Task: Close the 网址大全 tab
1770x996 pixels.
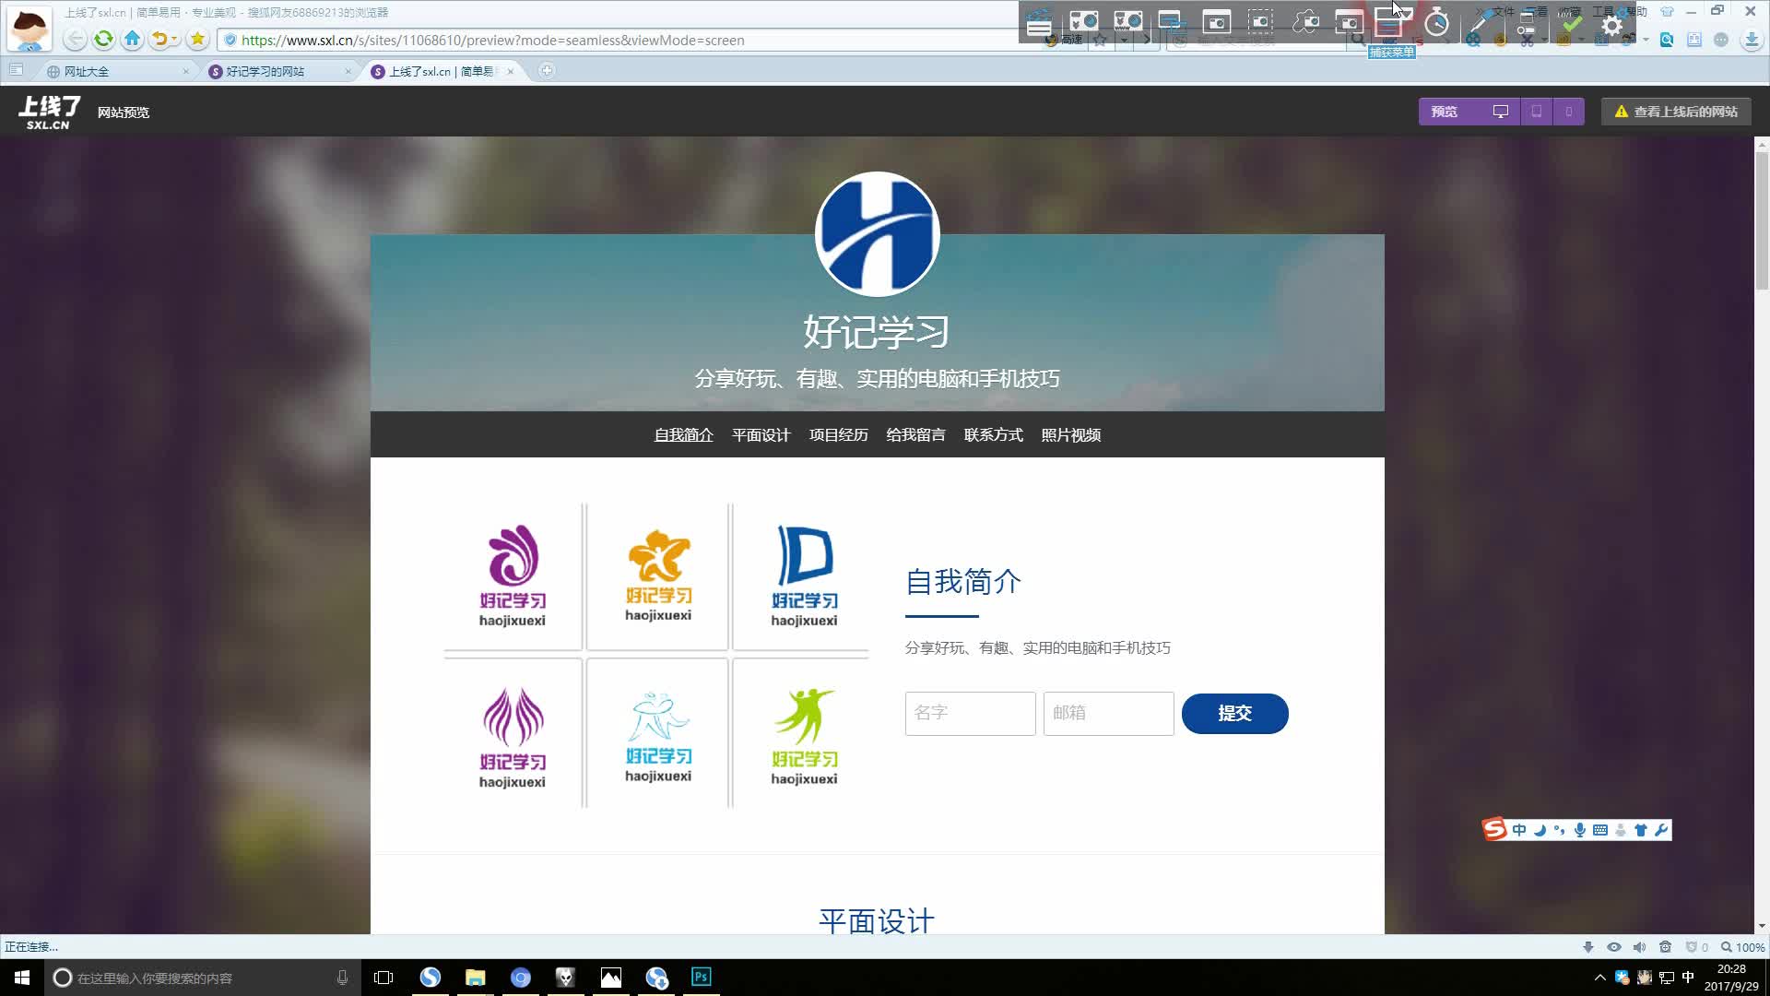Action: (x=185, y=71)
